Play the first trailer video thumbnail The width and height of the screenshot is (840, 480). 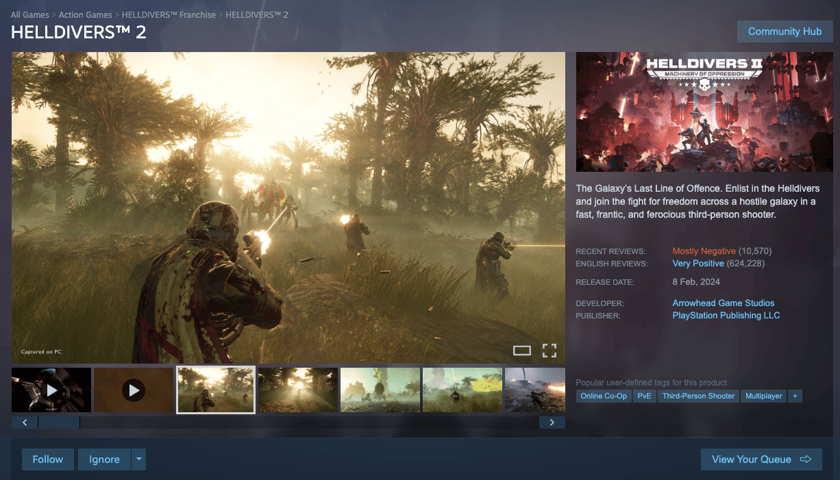point(51,390)
